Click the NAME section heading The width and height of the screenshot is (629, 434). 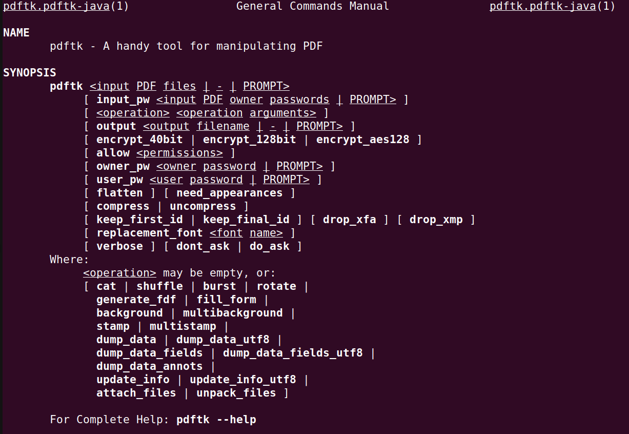point(16,33)
